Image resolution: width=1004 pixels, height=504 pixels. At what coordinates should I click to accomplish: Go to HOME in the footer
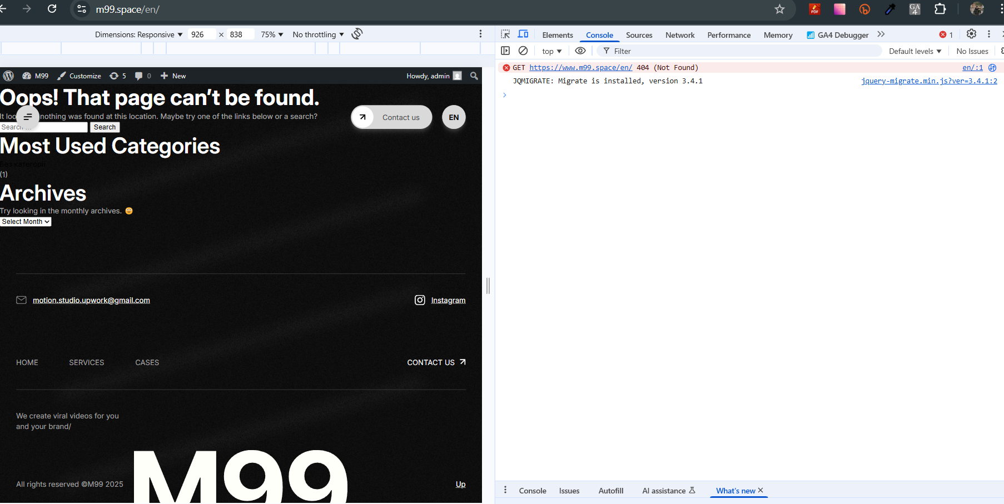coord(27,362)
